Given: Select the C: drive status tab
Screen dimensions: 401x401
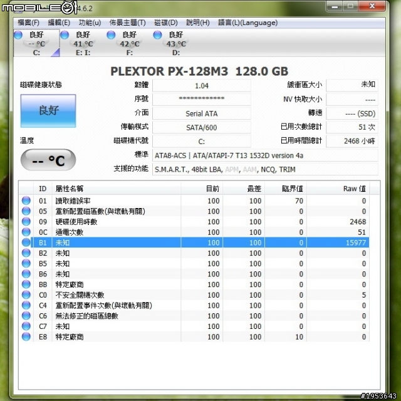Looking at the screenshot, I should [36, 43].
